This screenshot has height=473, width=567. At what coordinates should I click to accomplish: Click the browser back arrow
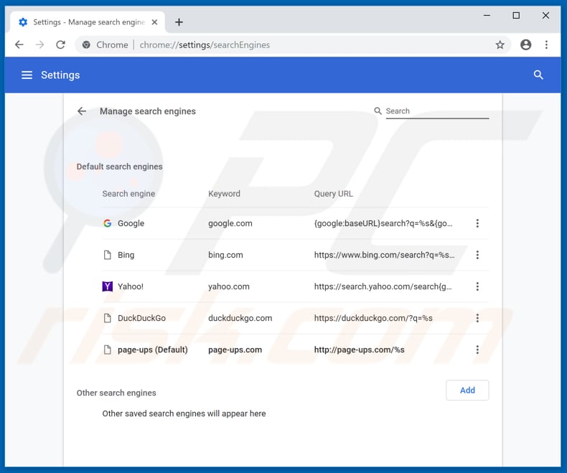[x=19, y=45]
